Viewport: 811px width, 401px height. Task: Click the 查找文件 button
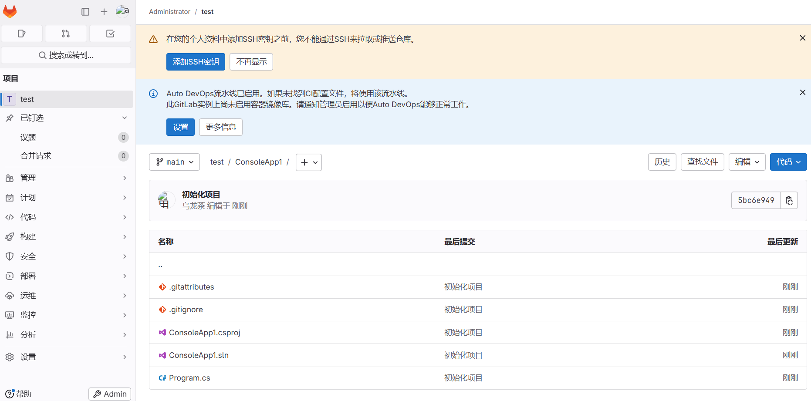click(703, 162)
